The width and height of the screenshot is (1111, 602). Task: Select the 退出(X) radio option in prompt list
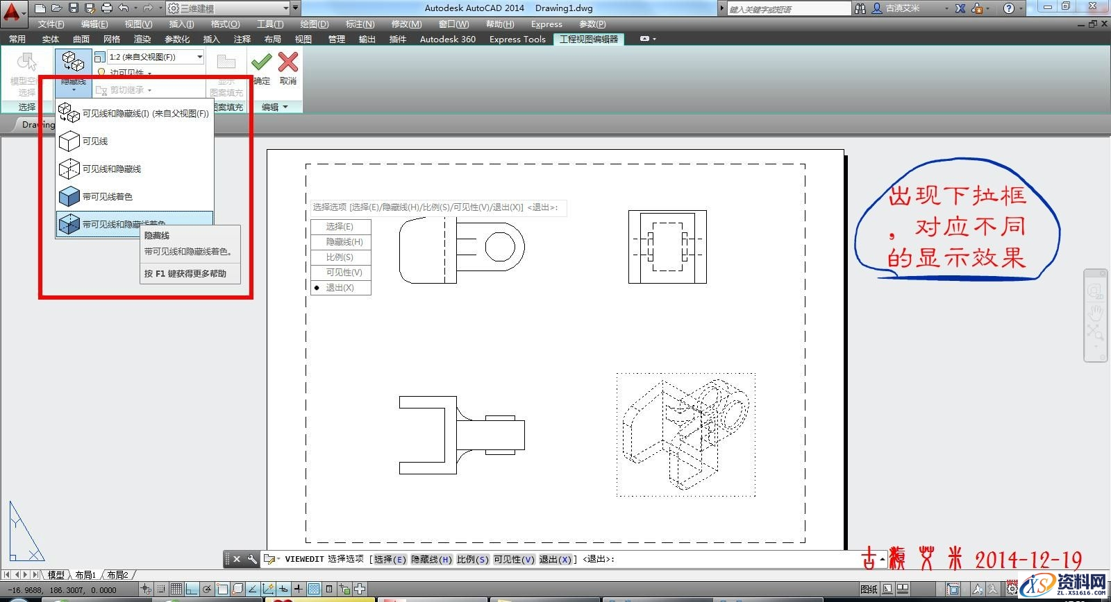coord(340,288)
